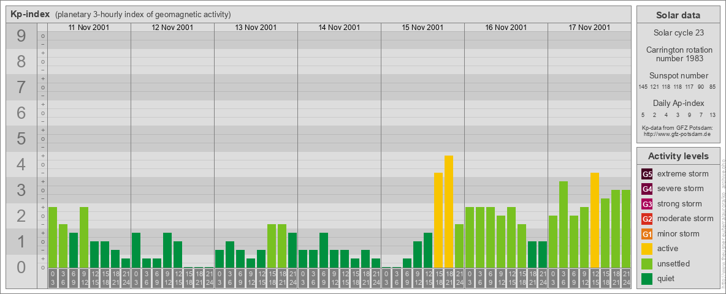Click the 'Sunspot number' label
The image size is (726, 294).
678,76
